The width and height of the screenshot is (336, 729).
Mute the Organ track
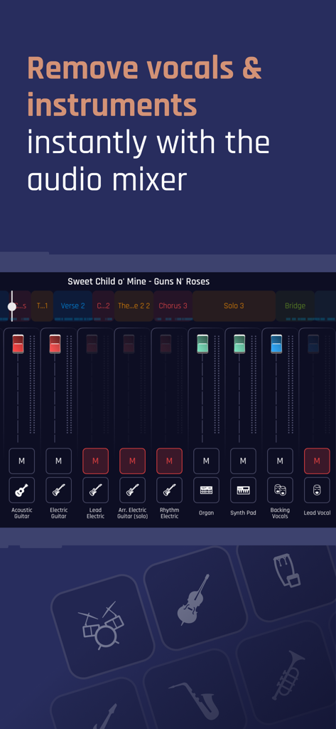206,461
